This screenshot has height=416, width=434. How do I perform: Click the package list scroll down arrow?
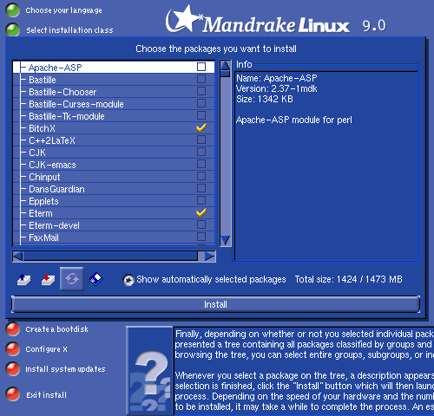pos(226,240)
